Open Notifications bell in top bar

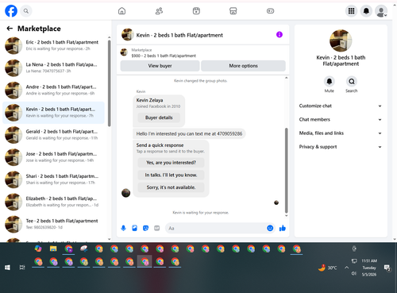[x=366, y=11]
